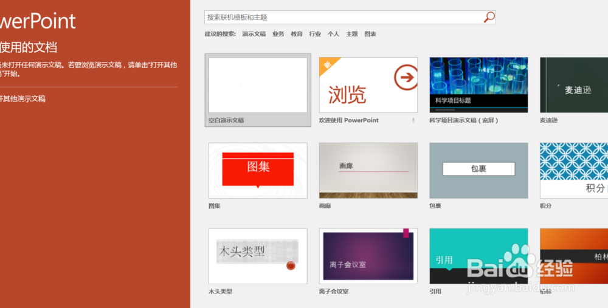Click the 引用 caption below the thumbnail
This screenshot has width=608, height=308.
[435, 292]
